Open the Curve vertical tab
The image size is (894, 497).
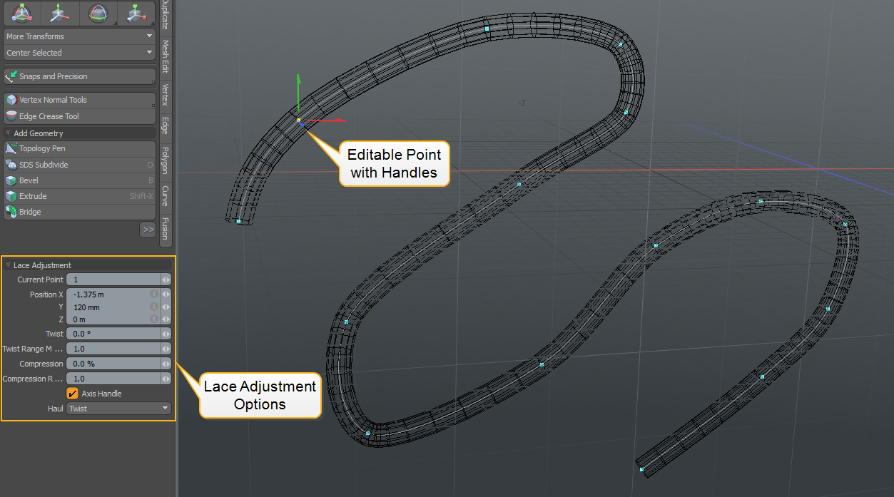pyautogui.click(x=165, y=196)
